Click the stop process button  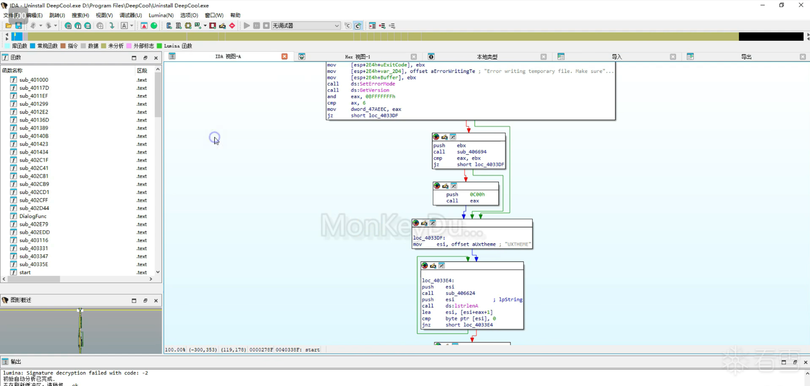click(x=266, y=26)
